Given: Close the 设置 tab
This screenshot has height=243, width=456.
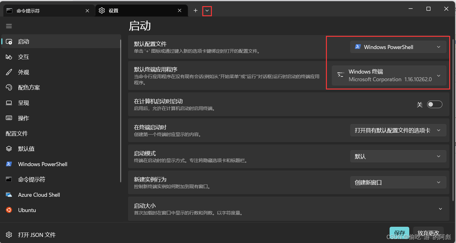Looking at the screenshot, I should click(180, 10).
